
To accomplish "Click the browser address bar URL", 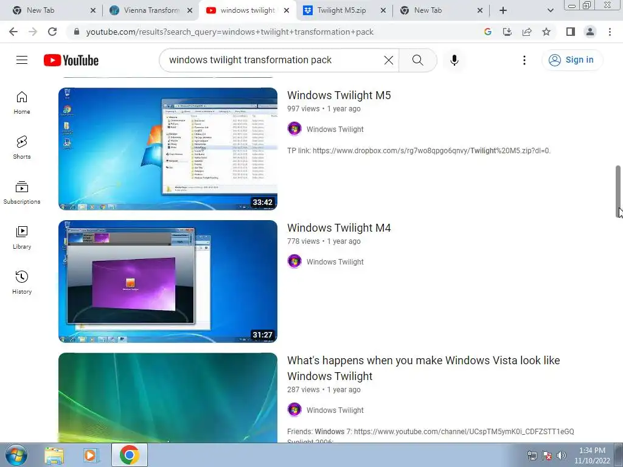I will (x=229, y=32).
